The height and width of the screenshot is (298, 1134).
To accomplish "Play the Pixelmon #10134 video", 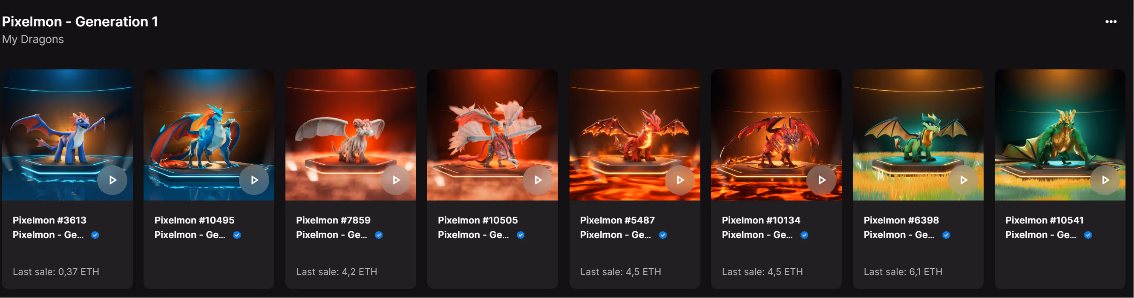I will 821,180.
